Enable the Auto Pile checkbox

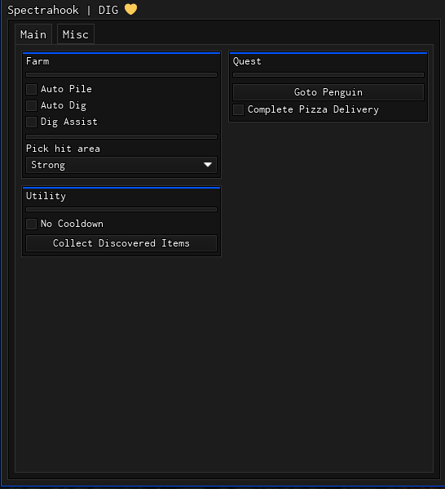[32, 89]
